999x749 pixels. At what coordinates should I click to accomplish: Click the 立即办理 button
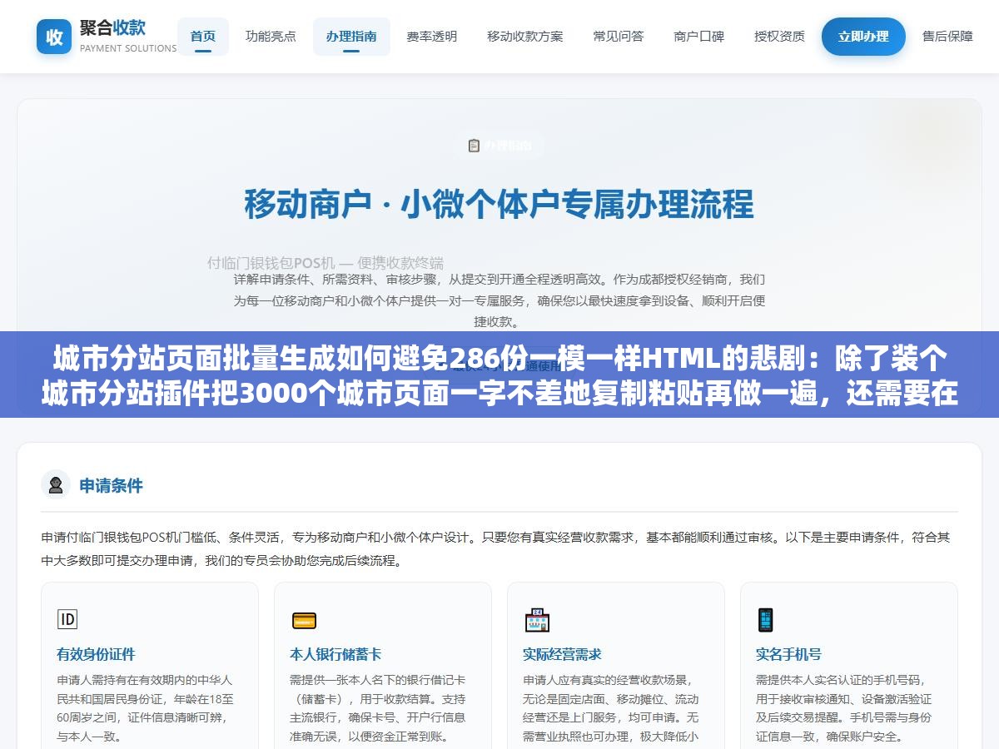[863, 37]
